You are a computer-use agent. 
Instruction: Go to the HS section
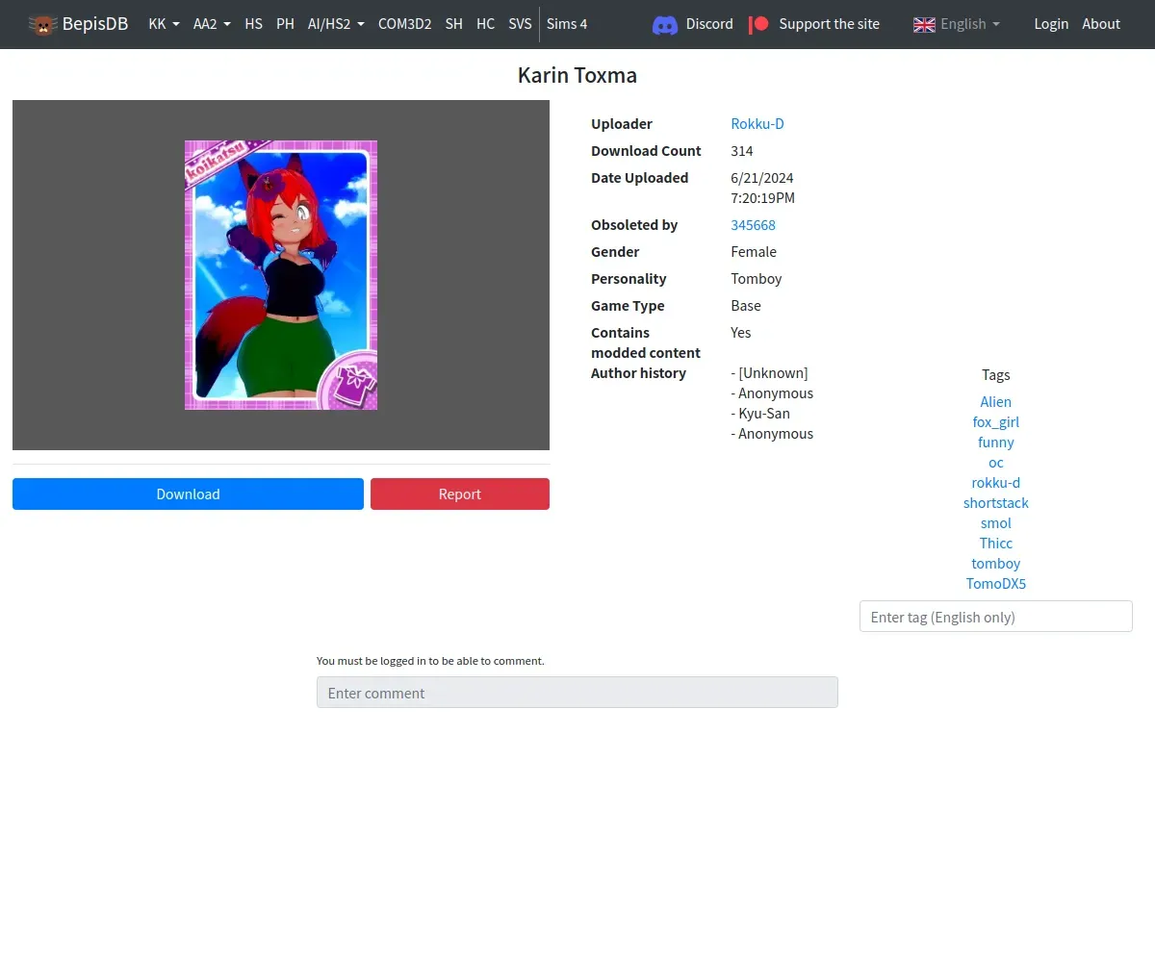[x=253, y=24]
